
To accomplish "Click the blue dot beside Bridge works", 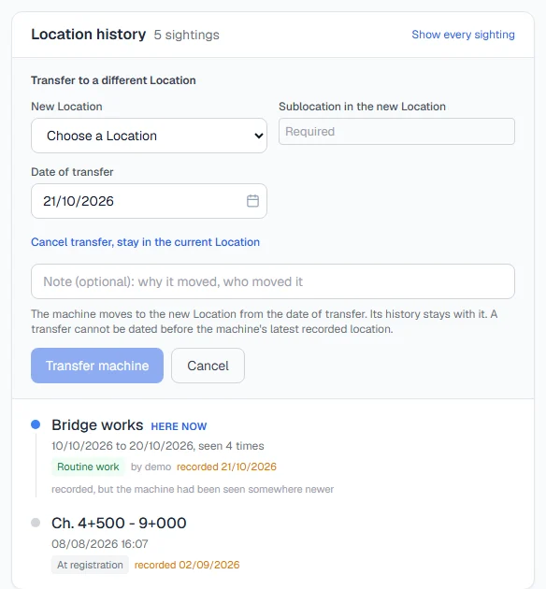I will click(36, 424).
